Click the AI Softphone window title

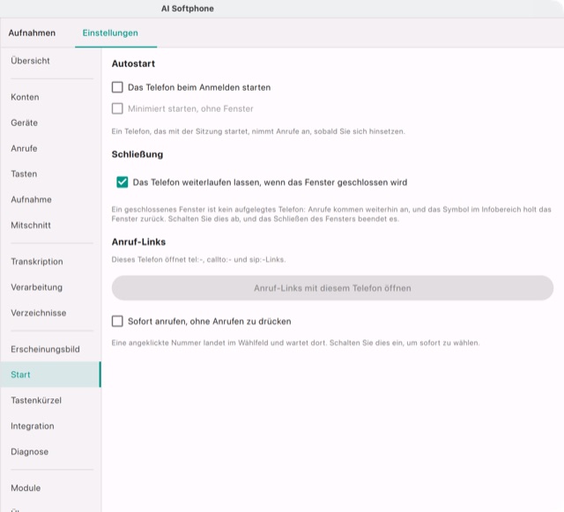188,9
